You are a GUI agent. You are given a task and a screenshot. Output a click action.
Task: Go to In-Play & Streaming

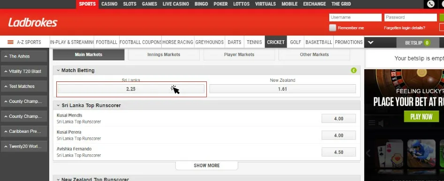[x=72, y=42]
